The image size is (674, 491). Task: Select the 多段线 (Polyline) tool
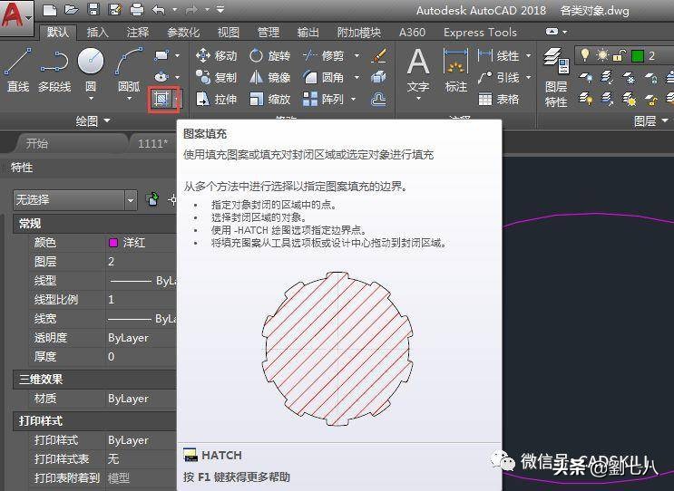[x=54, y=70]
